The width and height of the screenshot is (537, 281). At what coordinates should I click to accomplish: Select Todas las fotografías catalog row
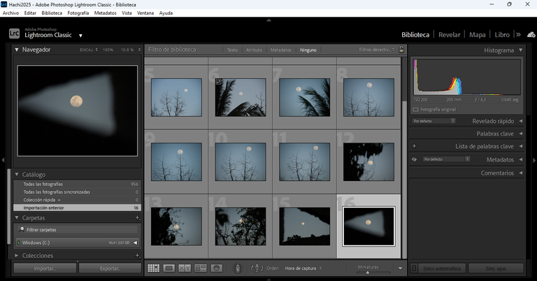click(x=77, y=184)
